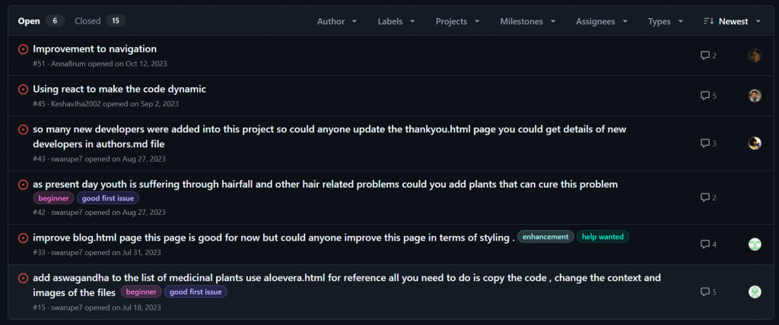Open Using react to make code dynamic
Image resolution: width=779 pixels, height=325 pixels.
coord(119,89)
